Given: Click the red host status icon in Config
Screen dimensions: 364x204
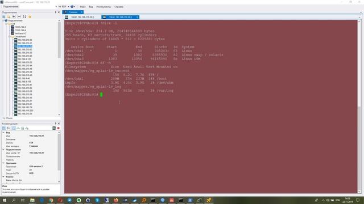Looking at the screenshot, I should click(x=59, y=128).
